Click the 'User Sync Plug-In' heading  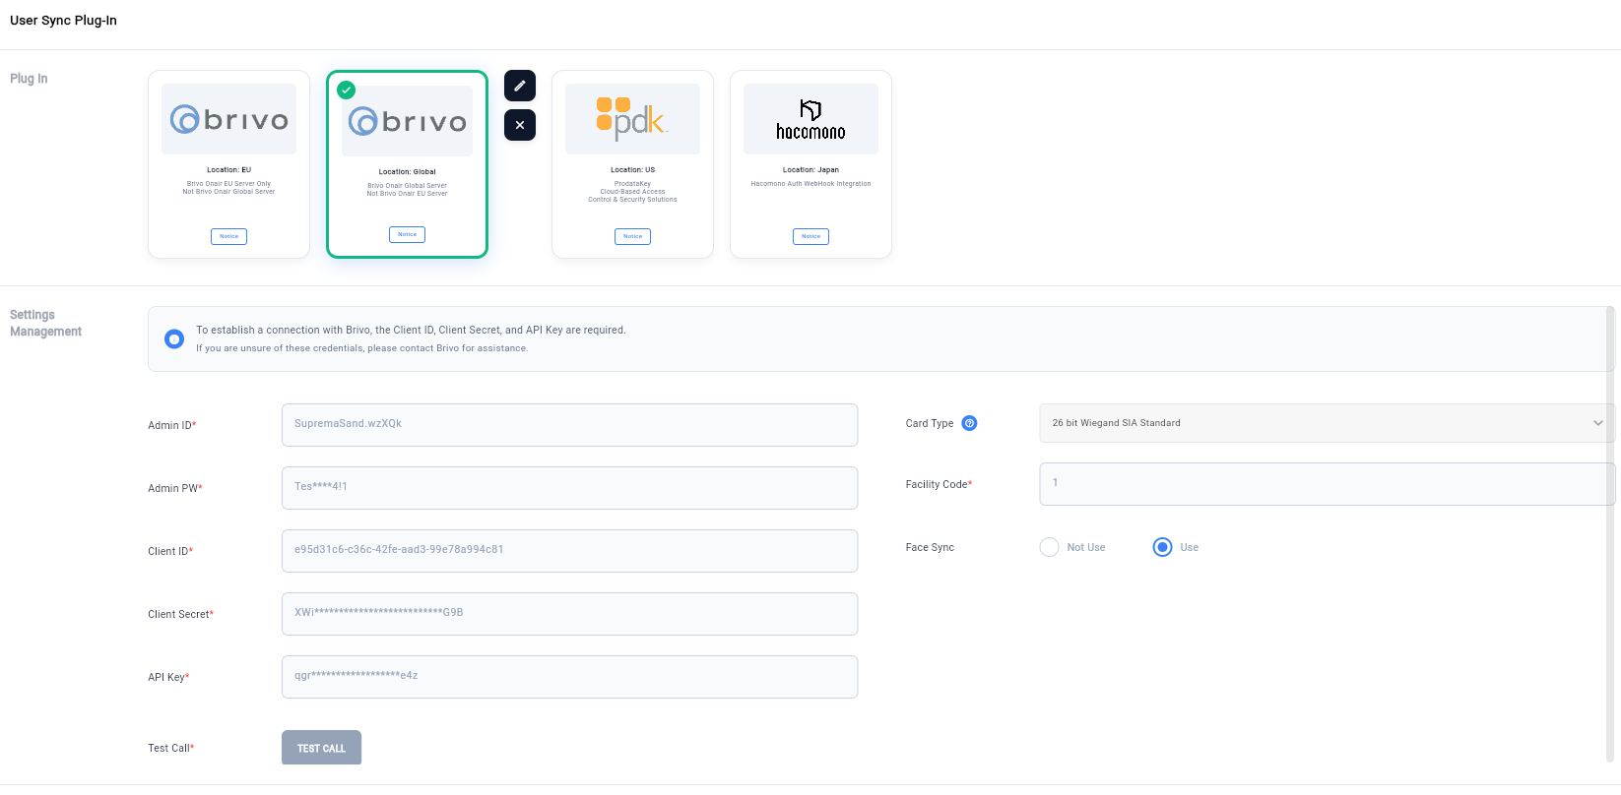(63, 21)
